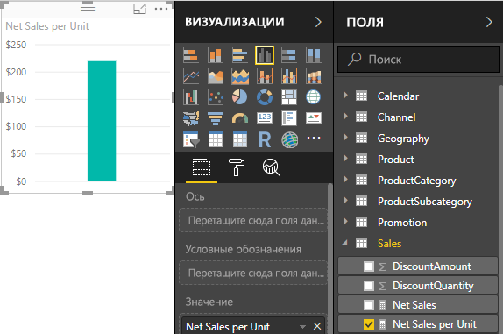Uncheck the Net Sales per Unit field

(x=369, y=324)
